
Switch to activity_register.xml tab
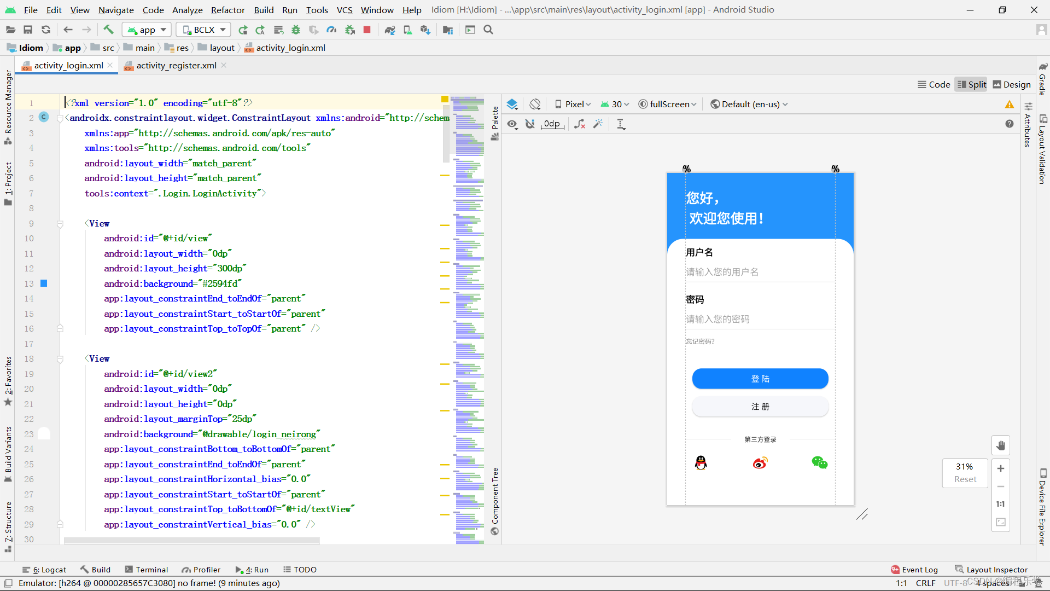tap(176, 65)
